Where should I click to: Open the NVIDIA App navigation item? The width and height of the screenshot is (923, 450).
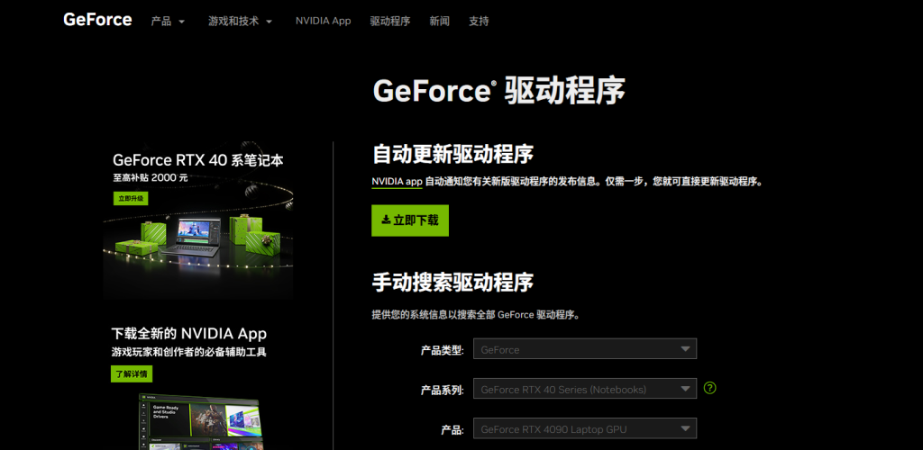(x=323, y=21)
